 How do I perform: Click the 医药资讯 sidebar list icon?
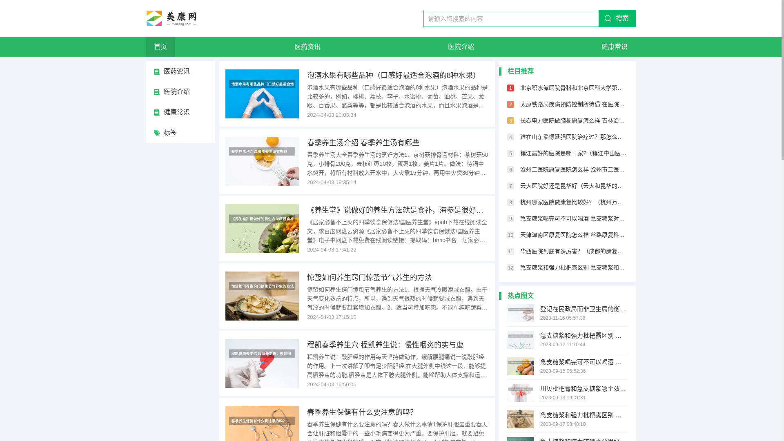157,71
